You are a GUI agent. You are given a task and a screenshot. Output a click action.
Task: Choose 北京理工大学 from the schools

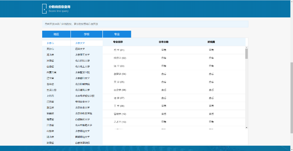coord(82,55)
